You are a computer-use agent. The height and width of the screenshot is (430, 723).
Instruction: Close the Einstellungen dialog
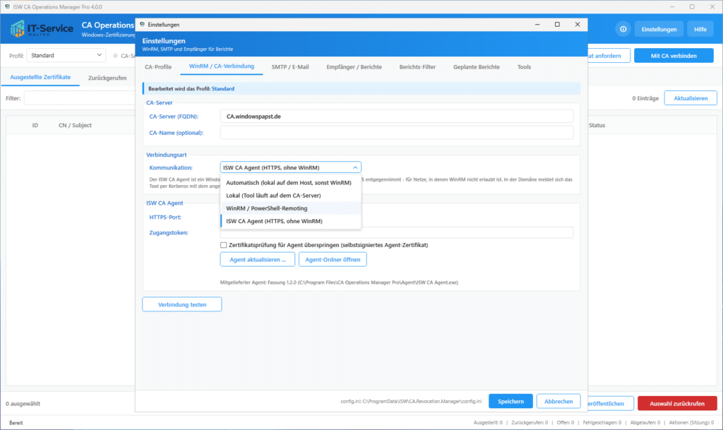(x=578, y=25)
